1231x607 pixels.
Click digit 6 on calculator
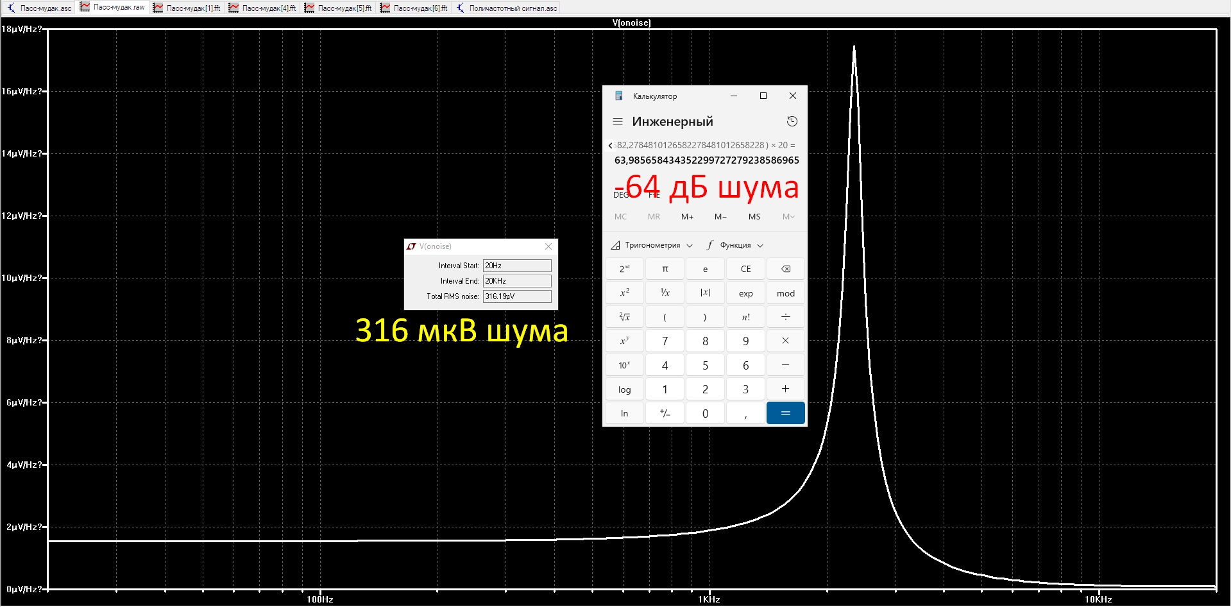pyautogui.click(x=745, y=365)
